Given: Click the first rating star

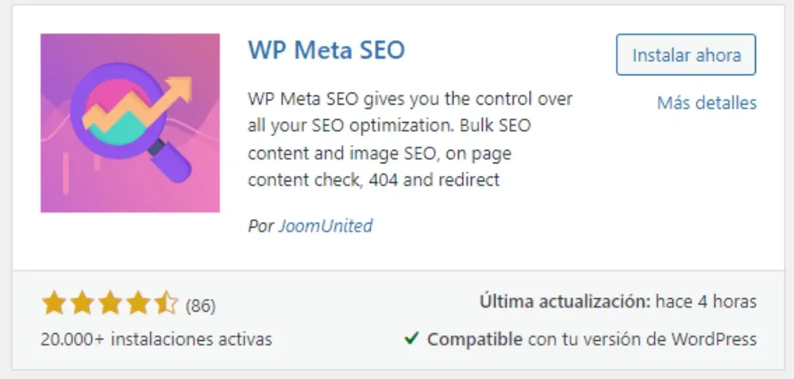Looking at the screenshot, I should [x=53, y=303].
